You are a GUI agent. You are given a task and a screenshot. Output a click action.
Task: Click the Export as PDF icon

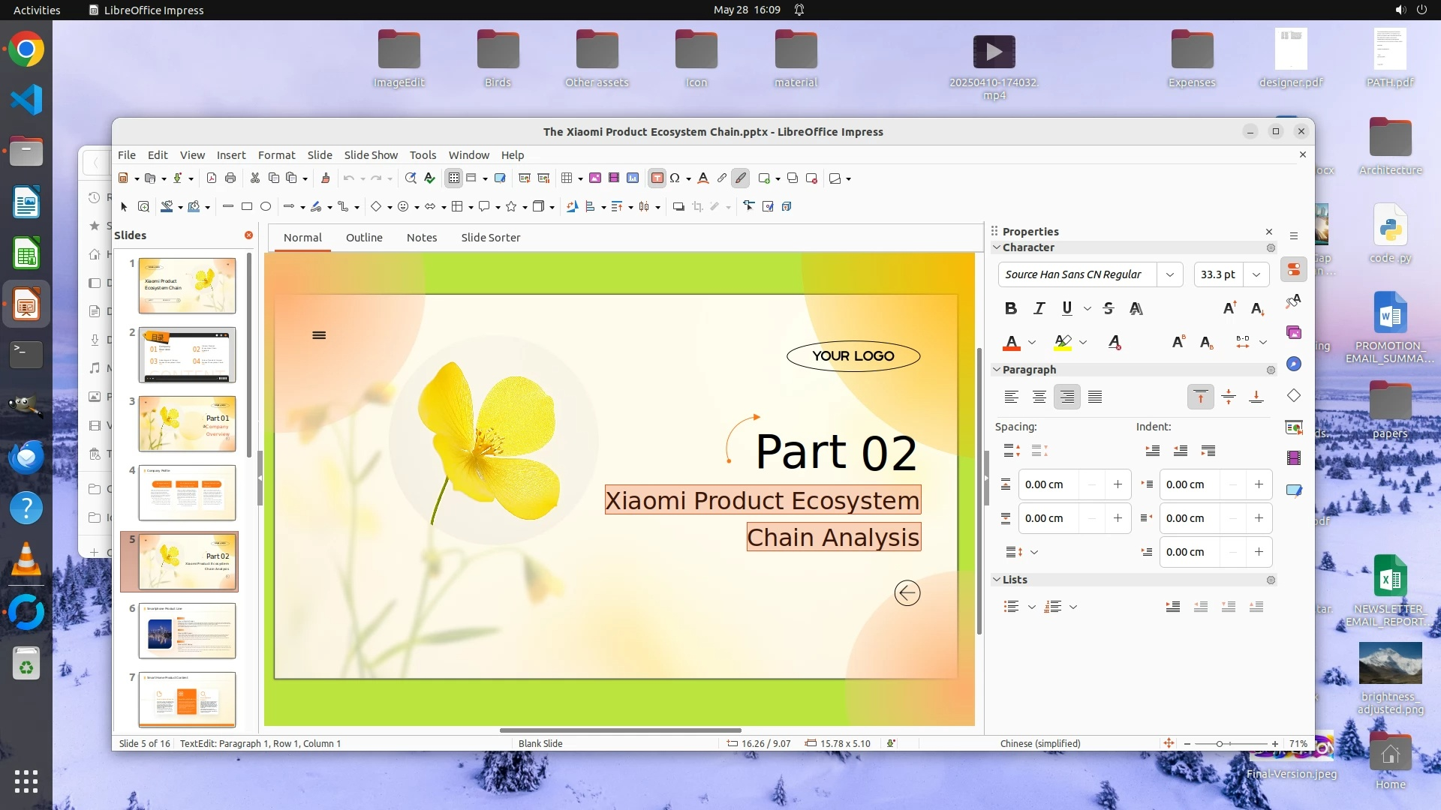[x=211, y=178]
